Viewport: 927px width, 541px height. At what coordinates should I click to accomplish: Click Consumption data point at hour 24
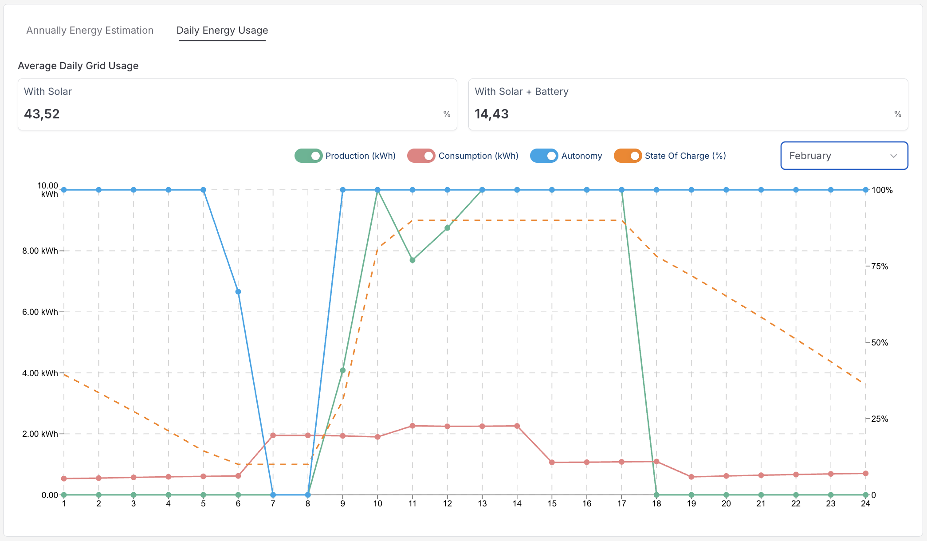coord(865,474)
